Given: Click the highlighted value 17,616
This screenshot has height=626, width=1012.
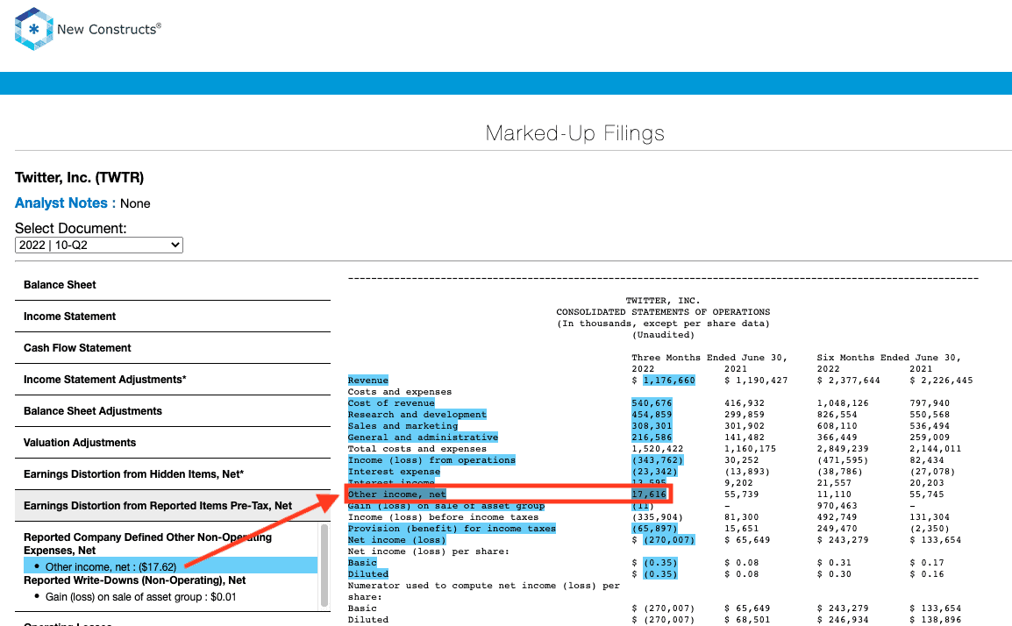Looking at the screenshot, I should point(649,494).
